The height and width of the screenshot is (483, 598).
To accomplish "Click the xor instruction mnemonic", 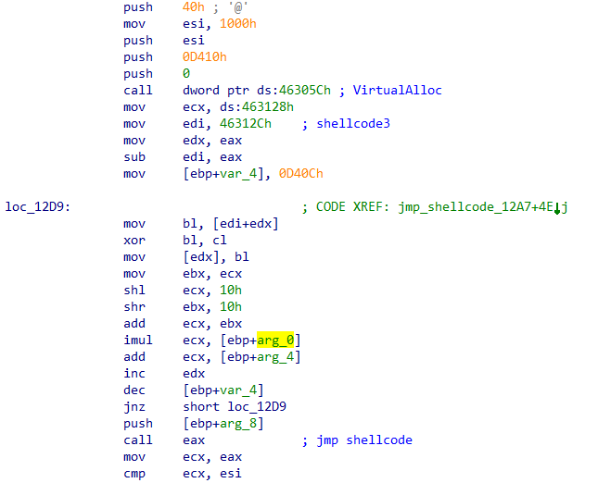I will [x=134, y=241].
